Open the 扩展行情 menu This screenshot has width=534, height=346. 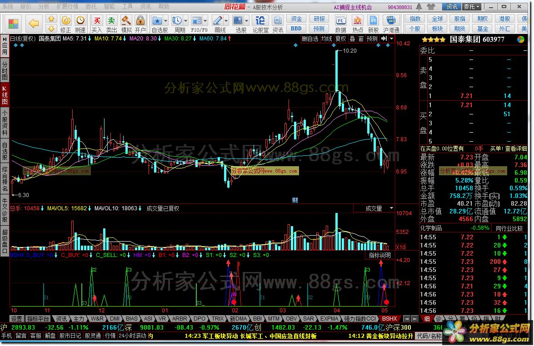click(67, 6)
